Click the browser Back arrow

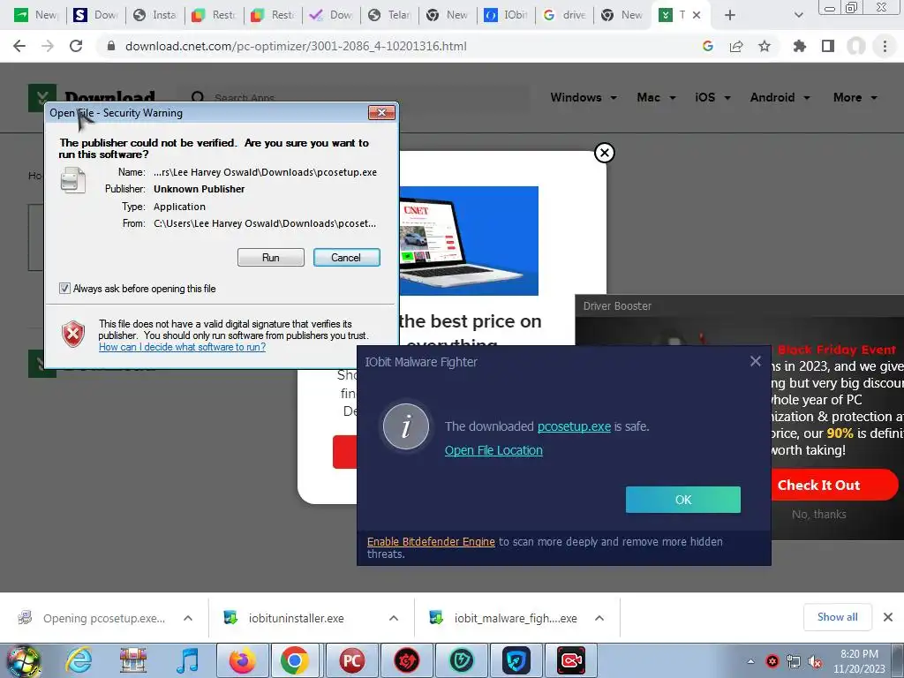pyautogui.click(x=19, y=46)
